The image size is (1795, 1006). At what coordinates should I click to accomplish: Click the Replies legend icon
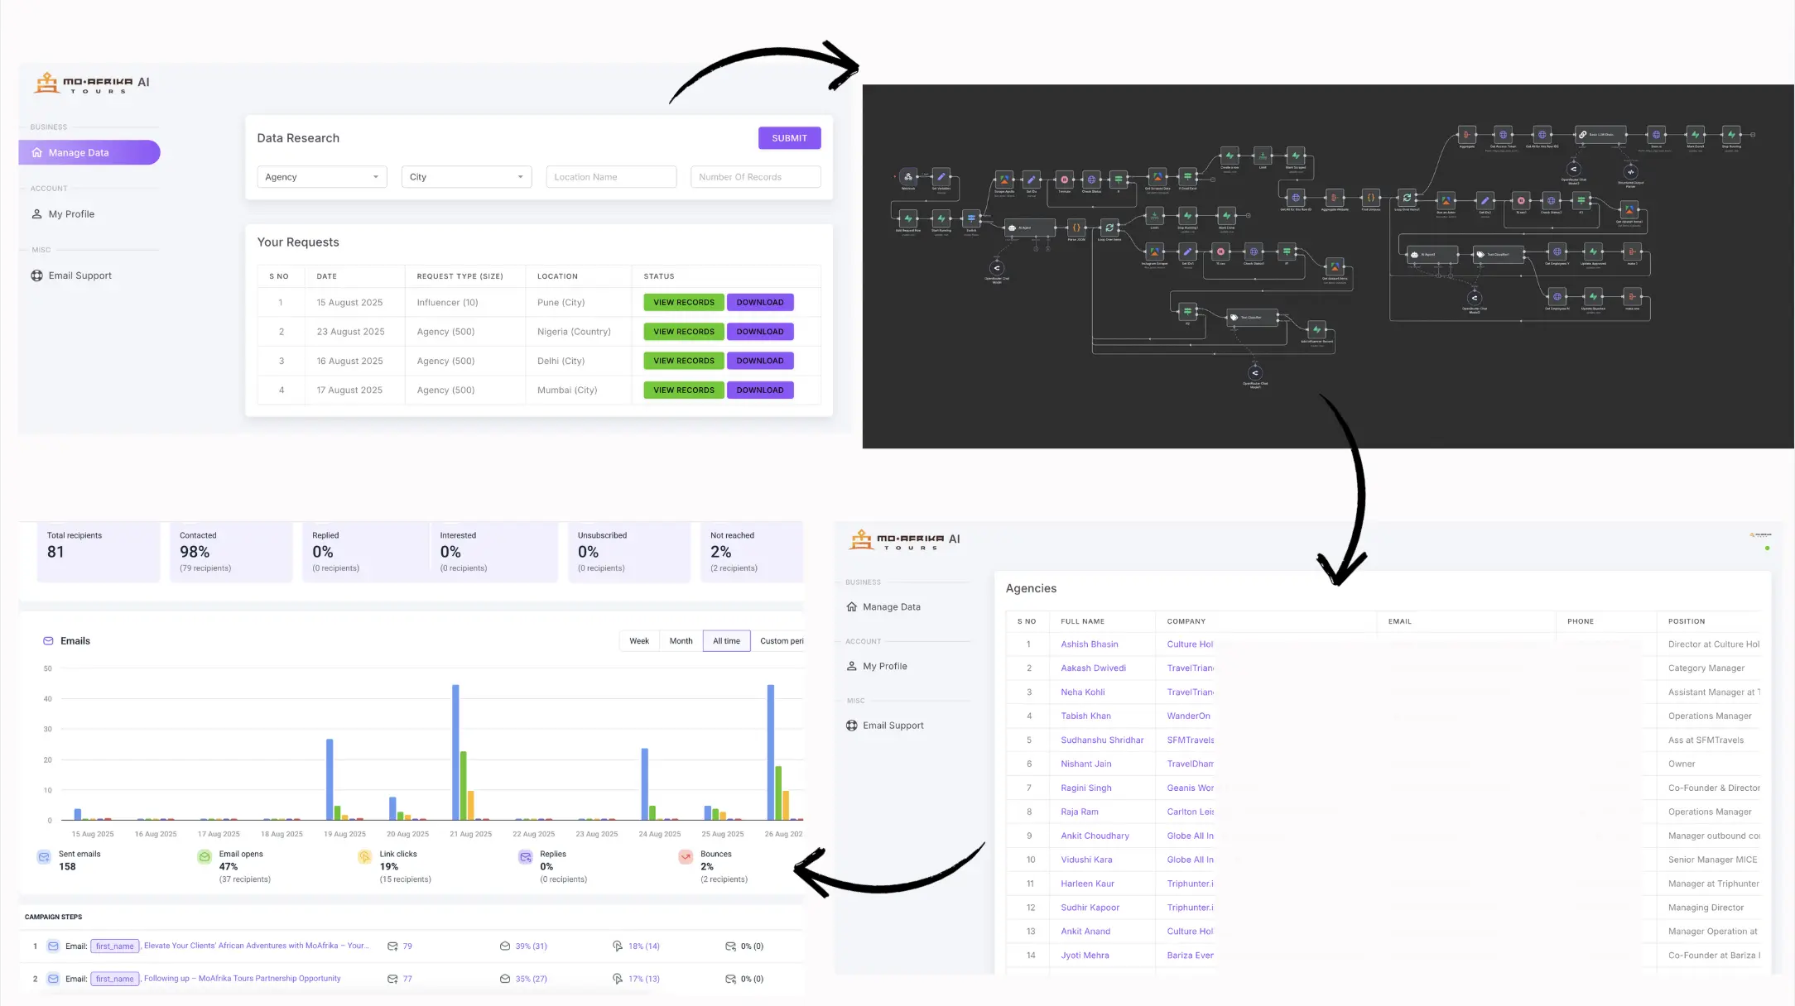[x=526, y=857]
